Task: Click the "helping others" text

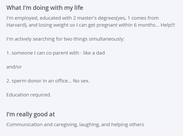Action: point(127,125)
